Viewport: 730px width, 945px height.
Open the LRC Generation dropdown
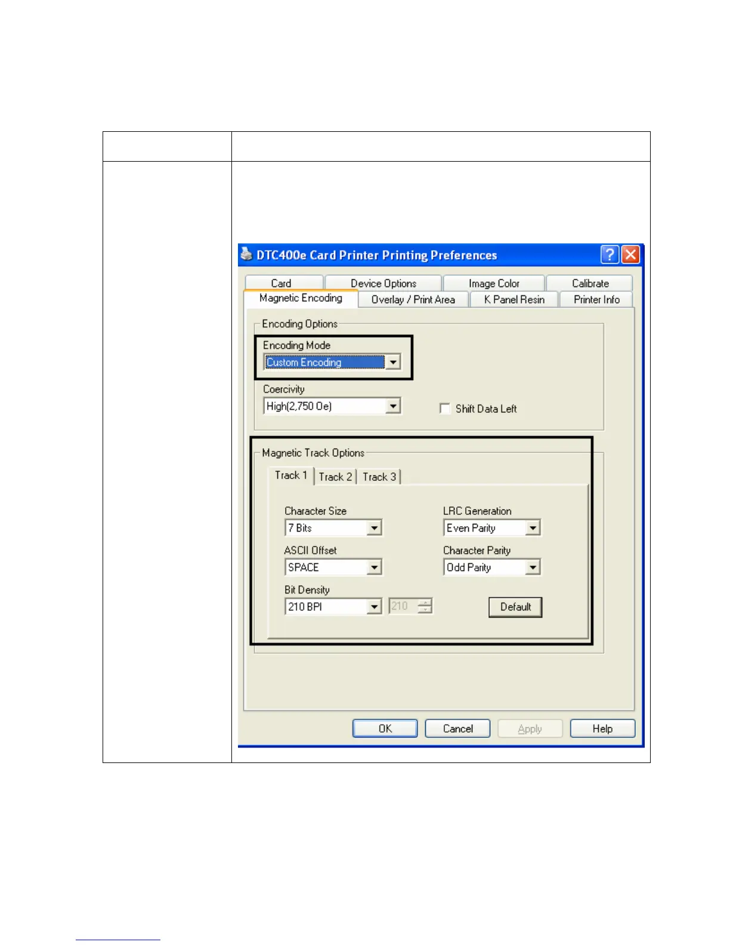pyautogui.click(x=533, y=528)
